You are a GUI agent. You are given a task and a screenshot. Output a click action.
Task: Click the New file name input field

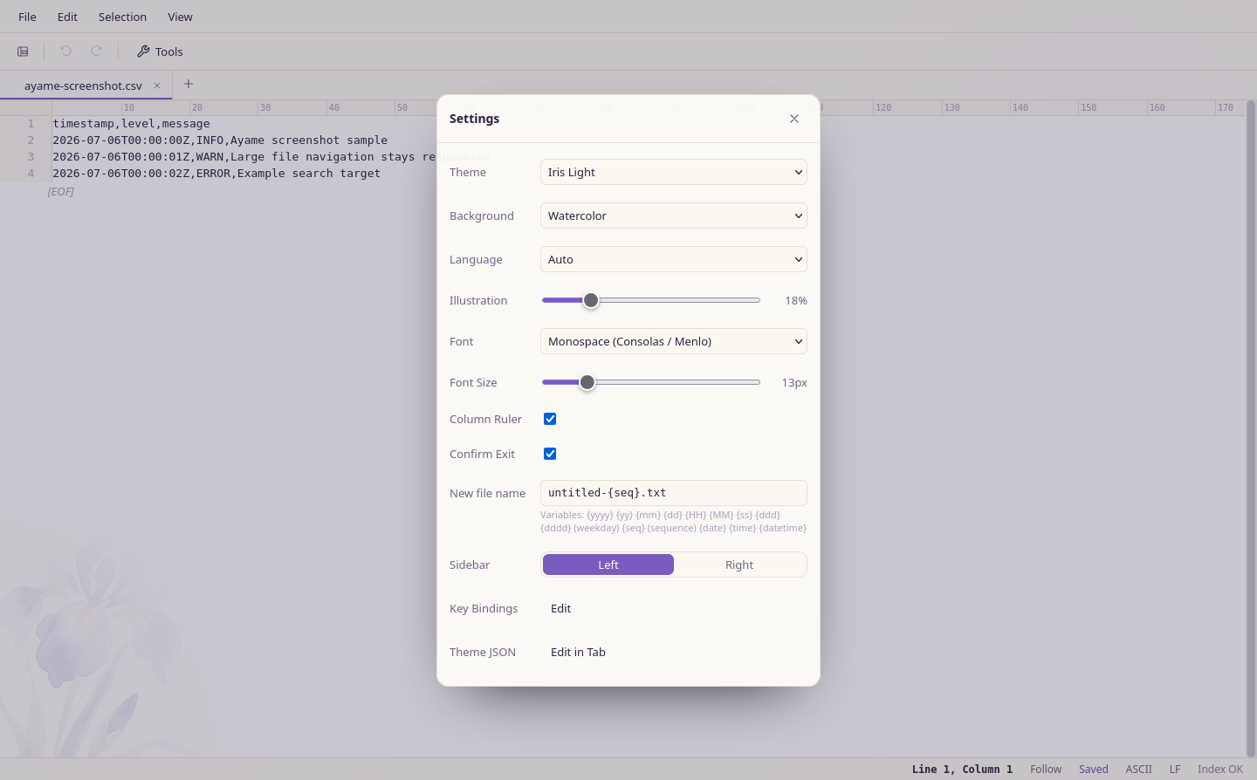click(674, 493)
